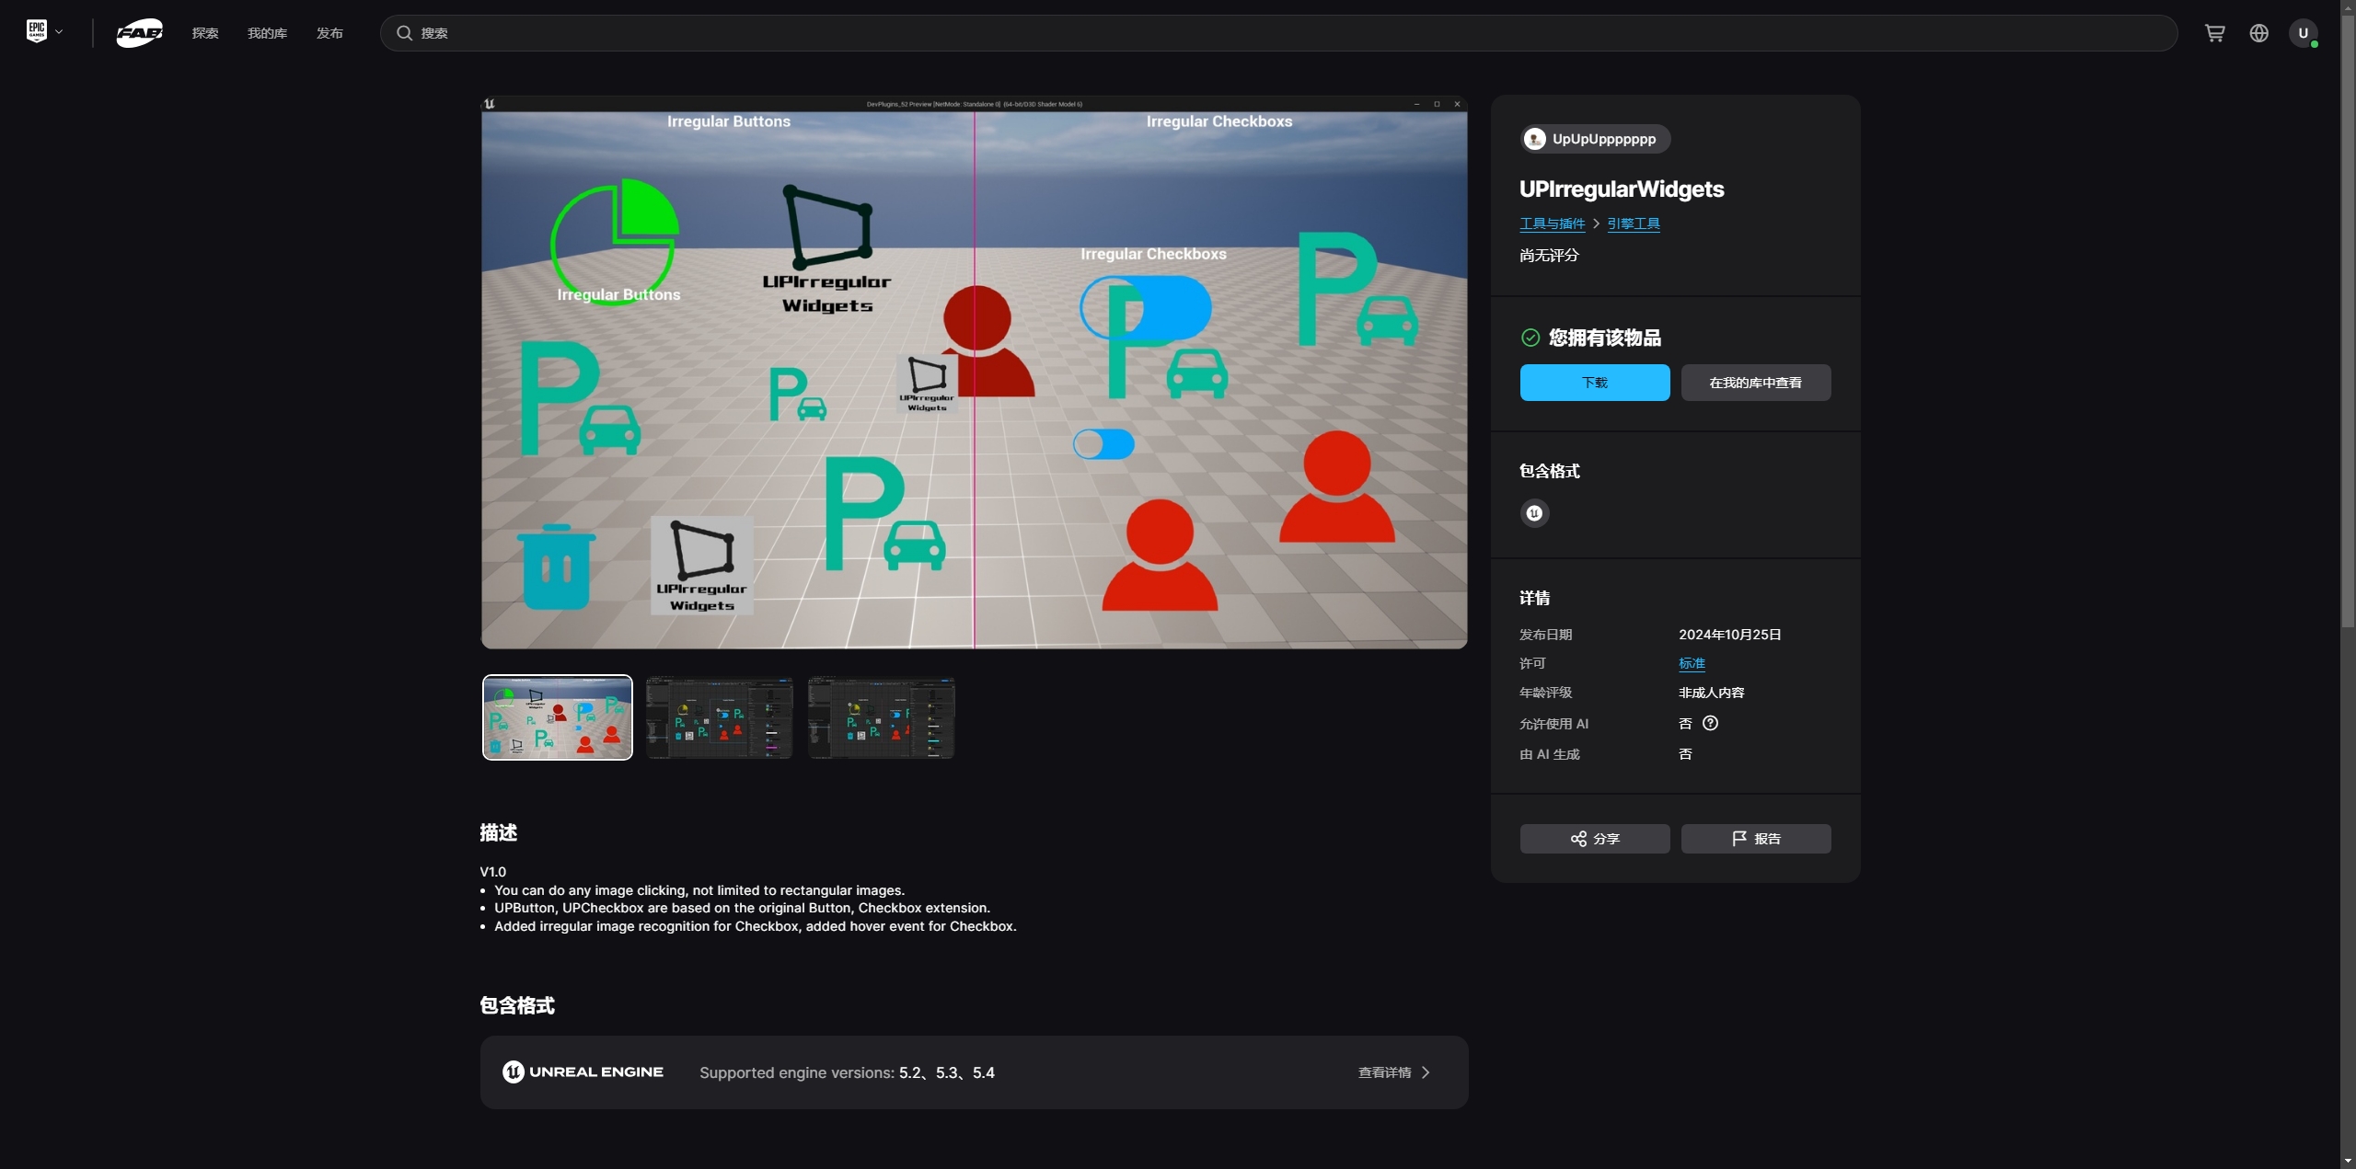Click the Unreal Engine format icon
The height and width of the screenshot is (1169, 2356).
pyautogui.click(x=1534, y=513)
